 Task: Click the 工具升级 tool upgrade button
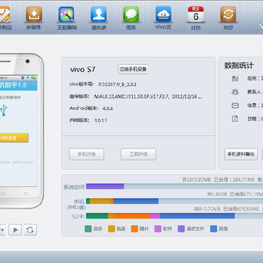[x=138, y=154]
